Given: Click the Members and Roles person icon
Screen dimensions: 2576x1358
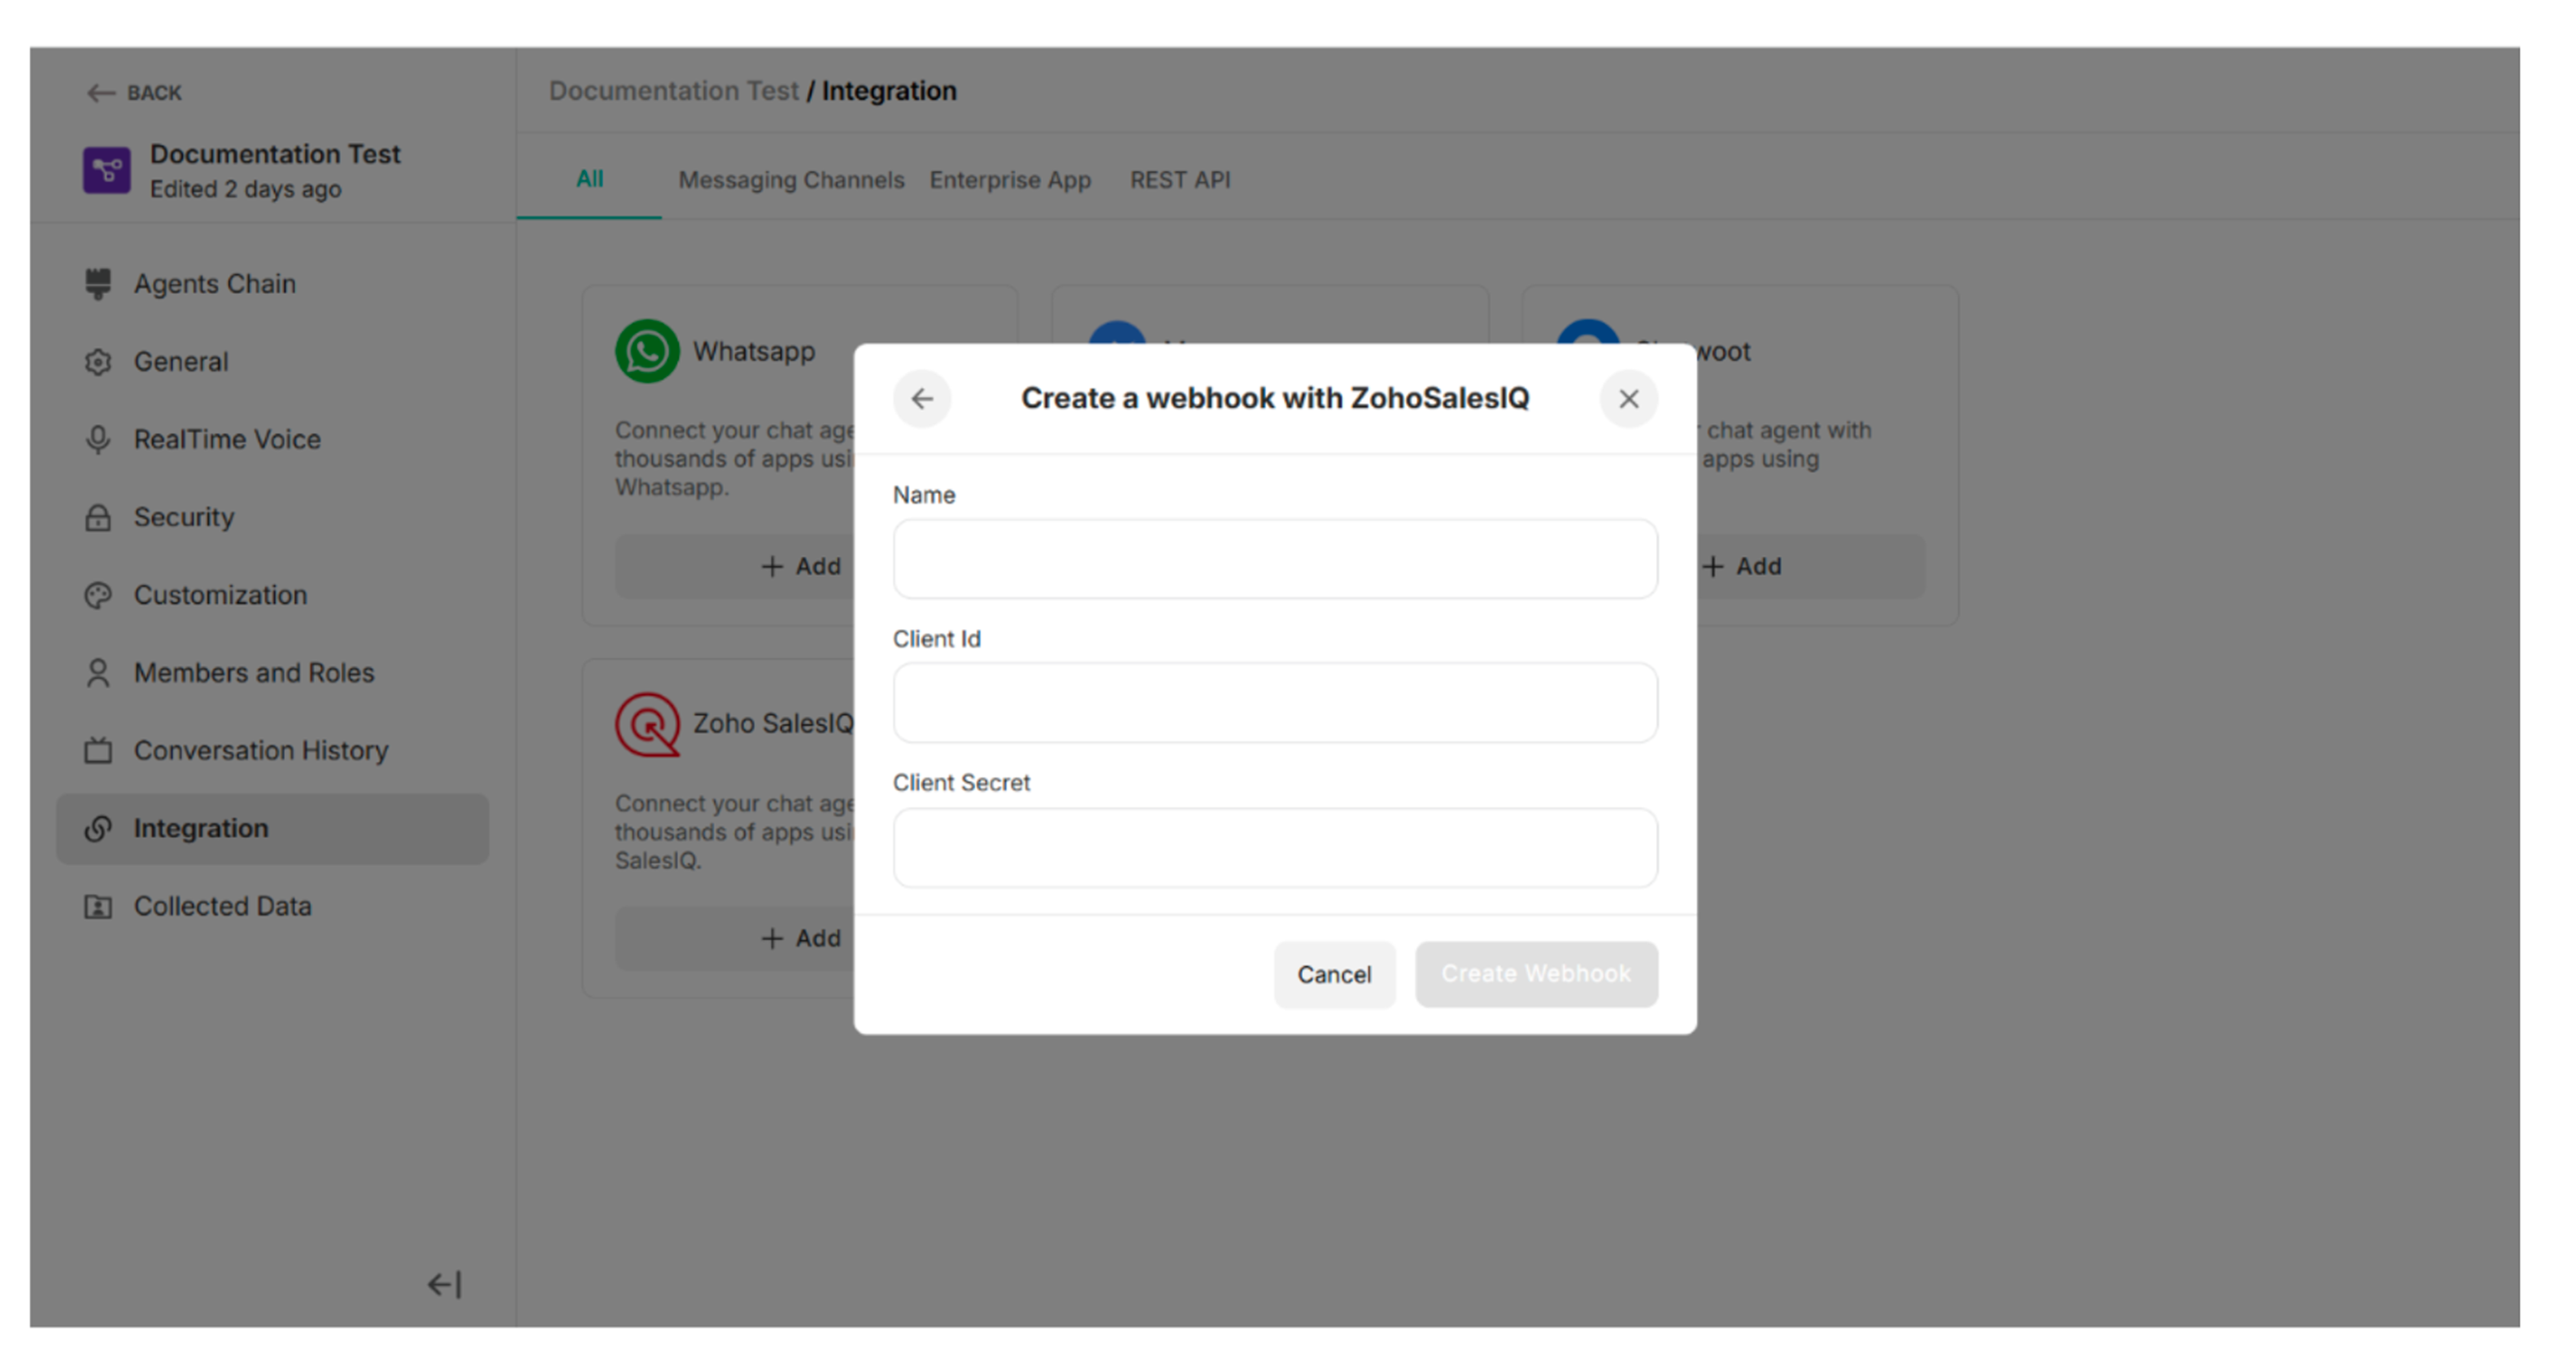Looking at the screenshot, I should [99, 673].
